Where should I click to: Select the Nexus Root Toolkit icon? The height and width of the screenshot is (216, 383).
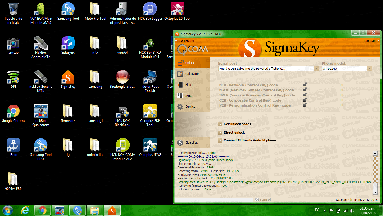[x=150, y=82]
